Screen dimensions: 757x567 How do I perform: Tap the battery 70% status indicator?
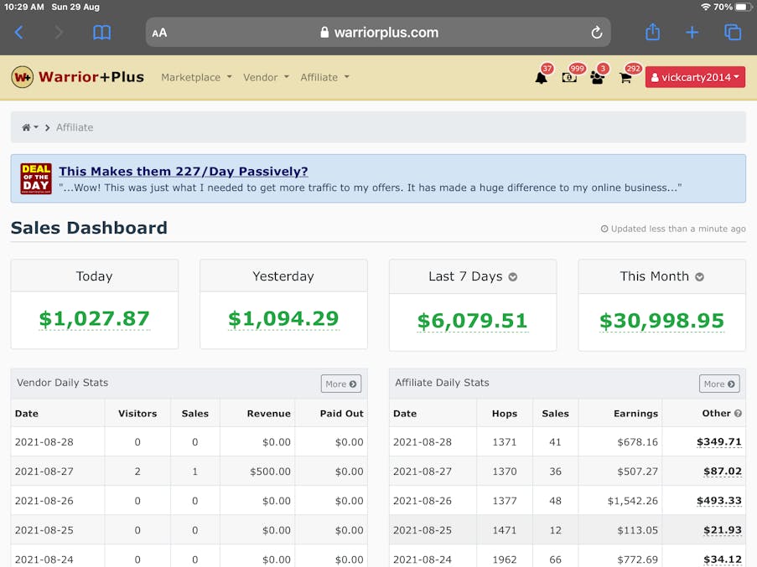733,7
